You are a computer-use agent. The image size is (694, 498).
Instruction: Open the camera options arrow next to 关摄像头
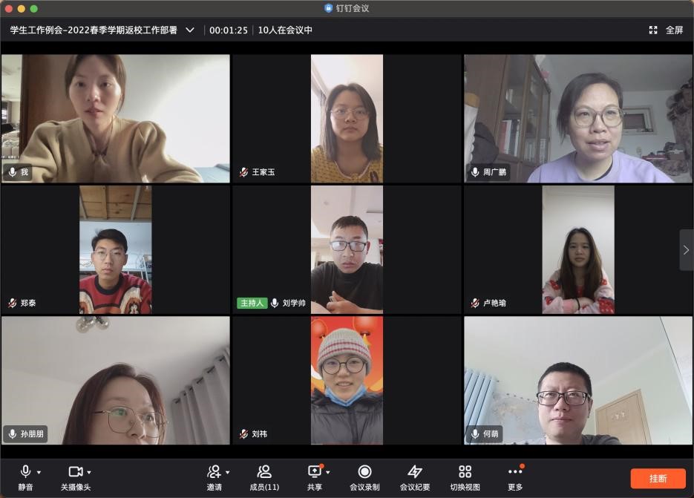click(x=89, y=472)
